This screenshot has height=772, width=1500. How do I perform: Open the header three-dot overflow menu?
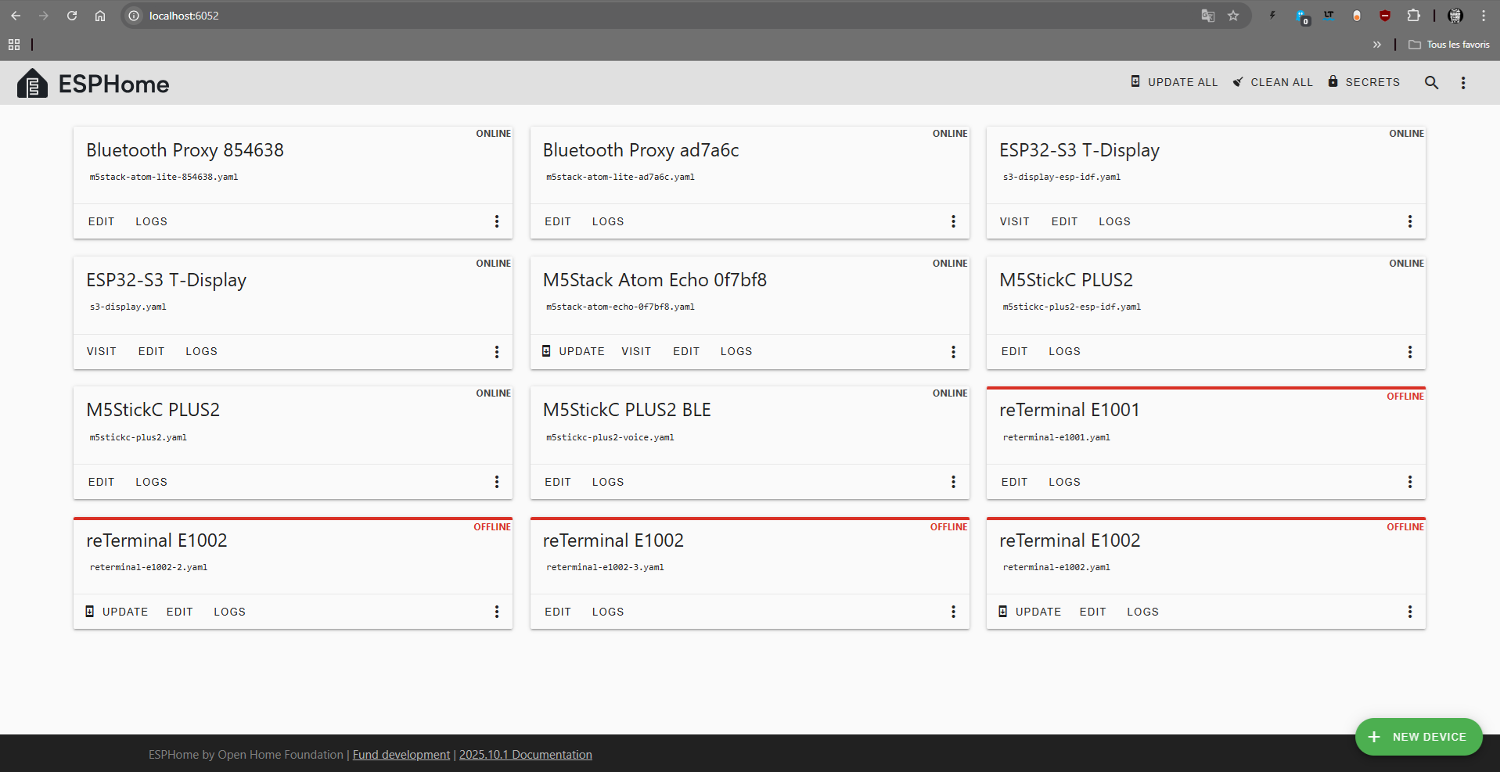pos(1462,82)
